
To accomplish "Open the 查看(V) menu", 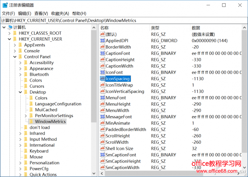I will [41, 13].
